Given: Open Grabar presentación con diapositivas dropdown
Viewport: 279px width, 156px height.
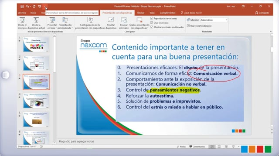Looking at the screenshot, I should [139, 23].
